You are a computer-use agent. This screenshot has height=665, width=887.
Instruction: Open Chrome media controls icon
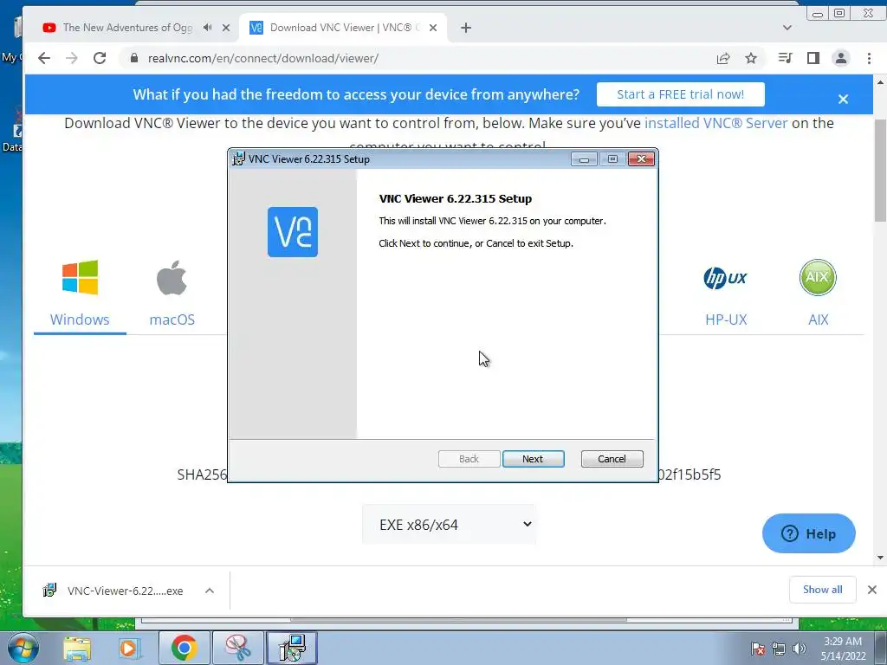point(785,58)
